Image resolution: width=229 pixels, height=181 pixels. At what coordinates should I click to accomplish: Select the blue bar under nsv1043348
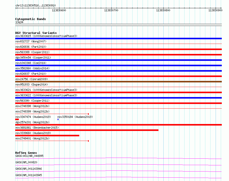(x=118, y=65)
